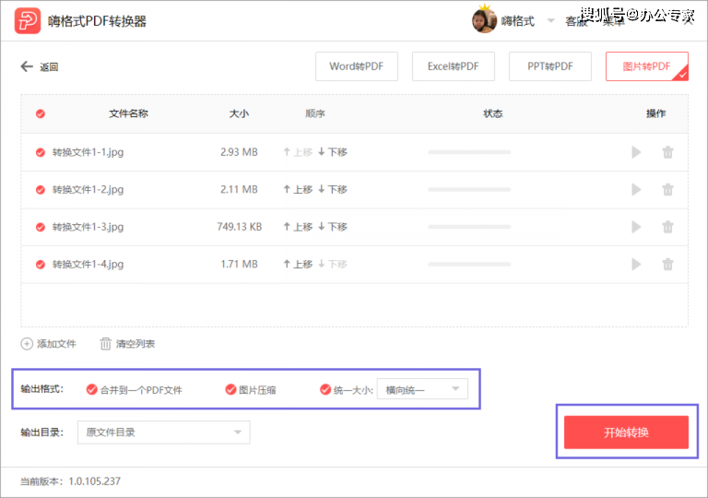This screenshot has height=498, width=708.
Task: Deselect the 转换文件1-4.jpg row checkbox
Action: pos(41,265)
